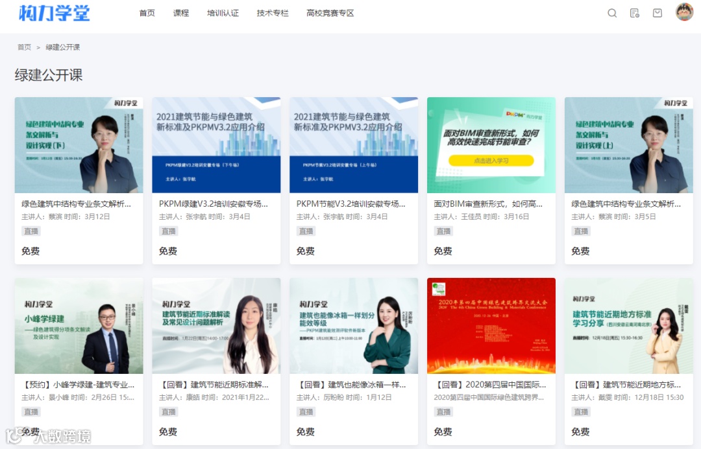Click text 主讲人: 王佳员 时间: 3月16日
Image resolution: width=701 pixels, height=449 pixels.
[482, 217]
